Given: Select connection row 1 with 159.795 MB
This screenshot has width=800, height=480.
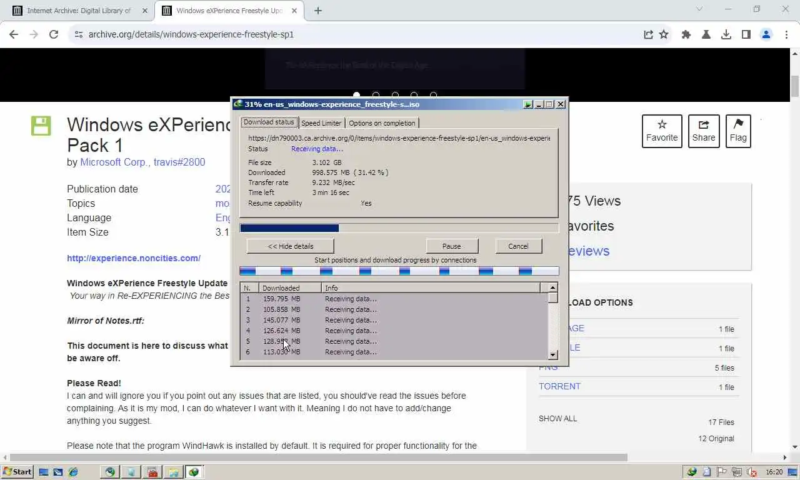Looking at the screenshot, I should [x=394, y=299].
